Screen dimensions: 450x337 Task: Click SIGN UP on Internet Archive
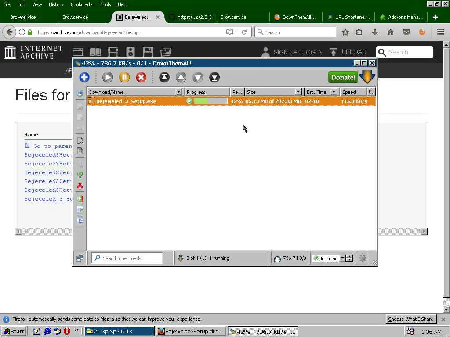tap(285, 52)
